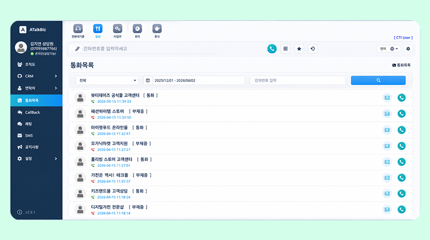Image resolution: width=430 pixels, height=240 pixels.
Task: Click date range 2025/12/01 - 2026/06/02 field
Action: pos(198,80)
